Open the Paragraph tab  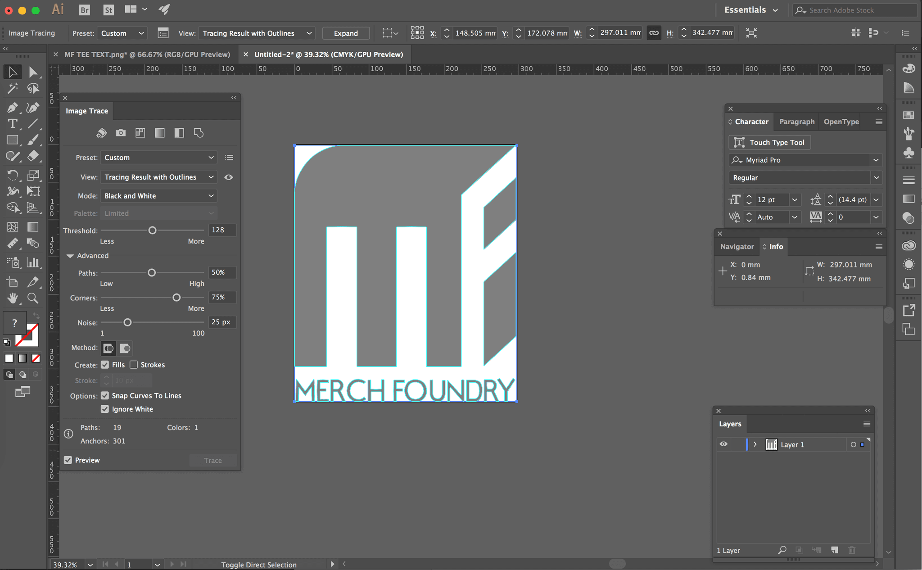tap(796, 122)
